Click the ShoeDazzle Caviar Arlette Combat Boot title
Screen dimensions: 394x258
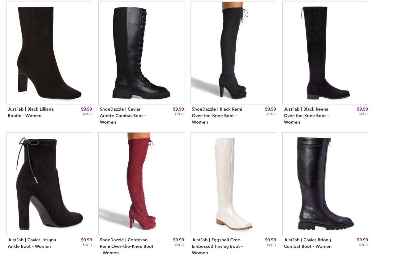click(x=123, y=116)
